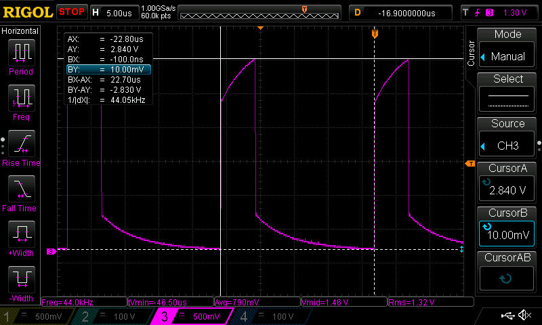Toggle the active channel 3 500mV tab

(192, 316)
